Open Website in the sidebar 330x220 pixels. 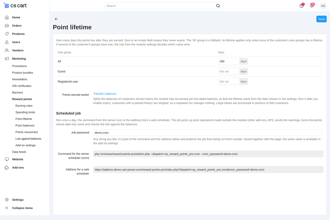18,159
